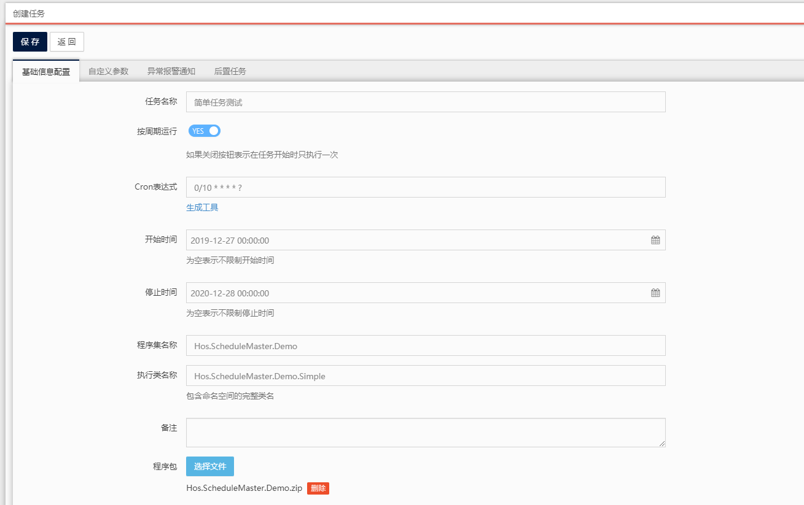Screen dimensions: 804x505
Task: Click the 开始时间 date input
Action: [418, 241]
